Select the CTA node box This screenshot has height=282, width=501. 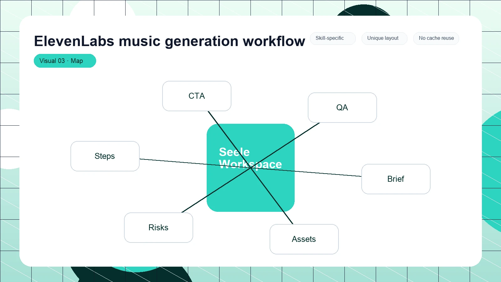click(x=197, y=96)
